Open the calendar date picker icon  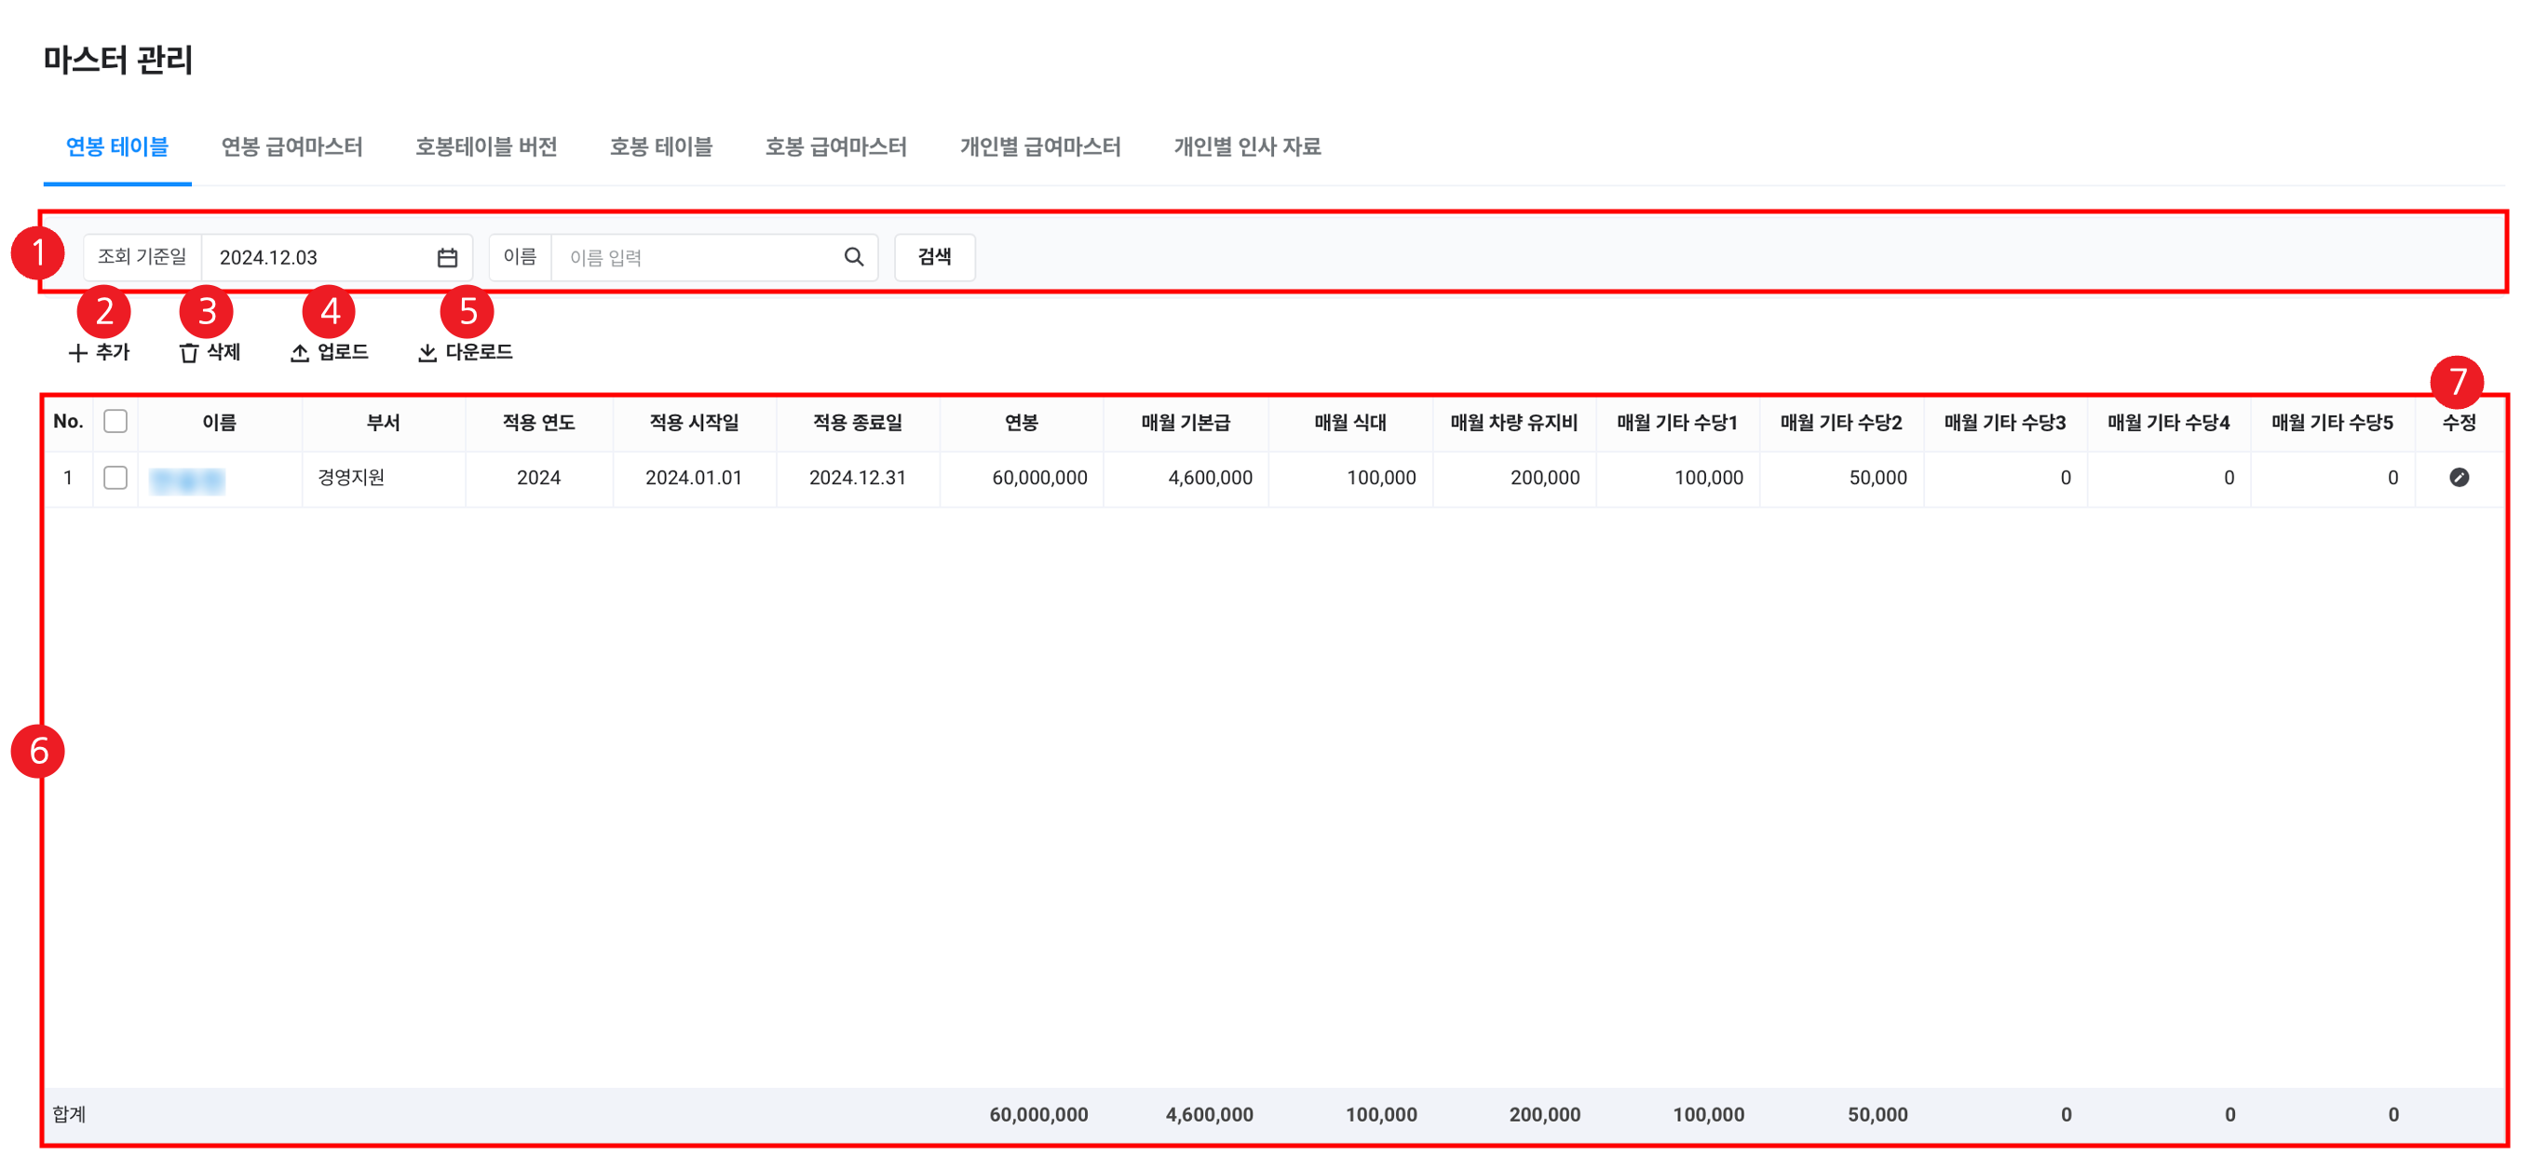447,258
